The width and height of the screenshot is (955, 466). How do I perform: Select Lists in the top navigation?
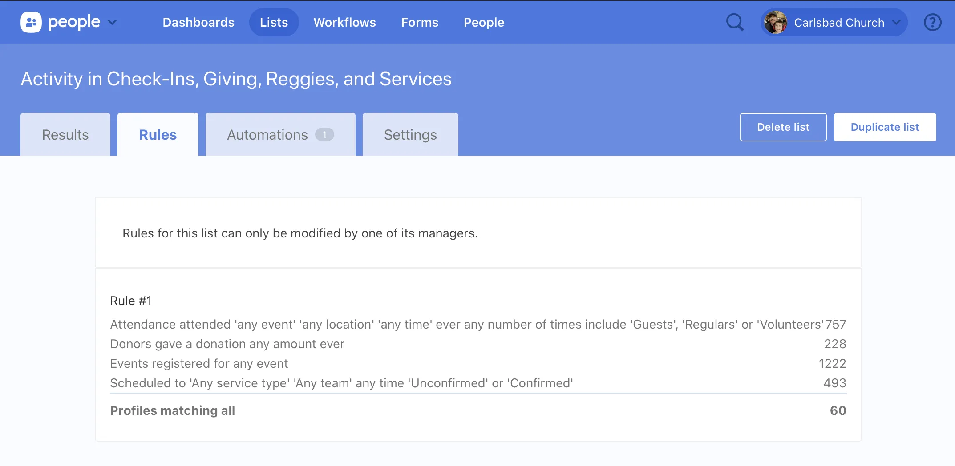pos(274,22)
